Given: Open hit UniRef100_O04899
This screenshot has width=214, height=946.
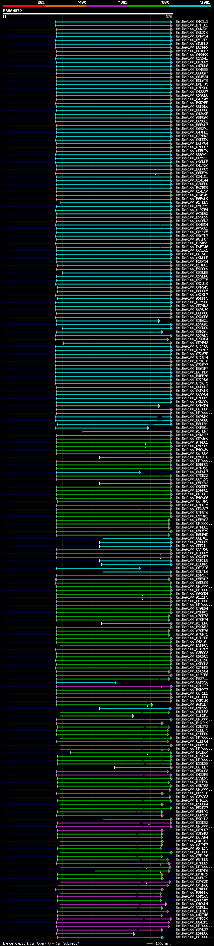Looking at the screenshot, I should pos(192,69).
